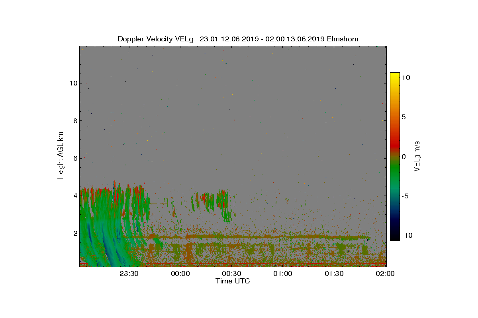Click the colorbar tick label "-5"
478x318 pixels.
(405, 196)
